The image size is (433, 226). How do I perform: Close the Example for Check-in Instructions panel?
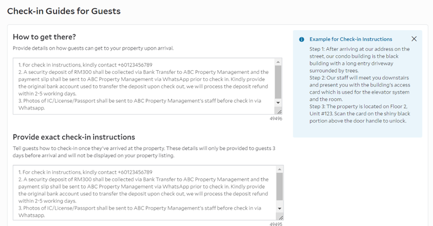pos(414,39)
